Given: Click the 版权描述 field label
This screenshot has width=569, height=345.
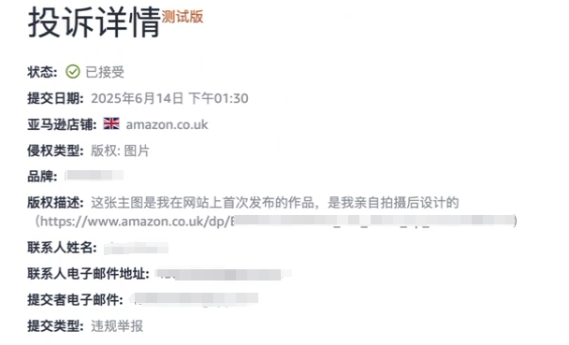Looking at the screenshot, I should 55,203.
